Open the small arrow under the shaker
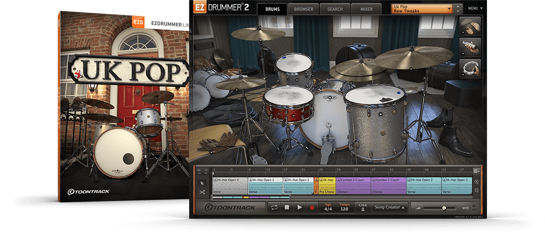545x235 pixels. [463, 54]
